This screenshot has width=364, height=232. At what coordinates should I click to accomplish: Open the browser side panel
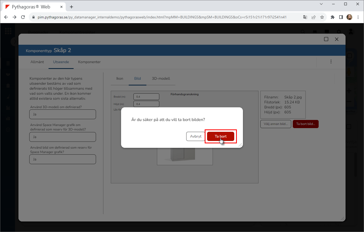click(x=341, y=17)
